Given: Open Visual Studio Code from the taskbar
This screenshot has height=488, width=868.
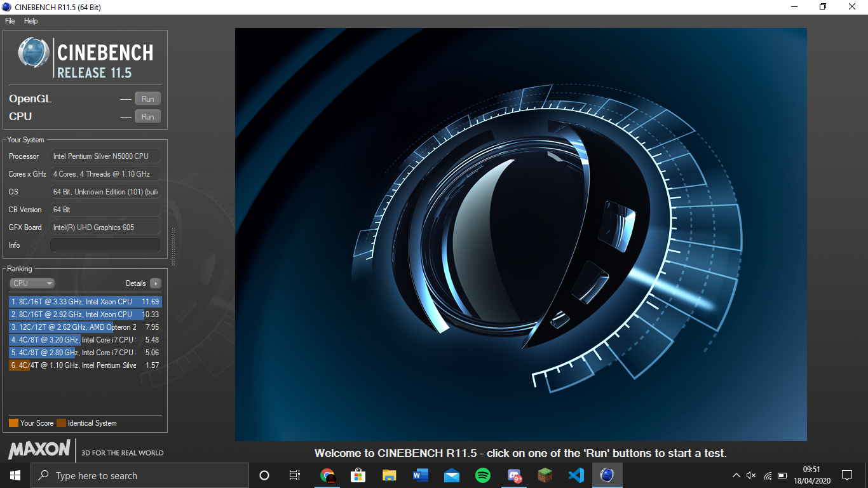Looking at the screenshot, I should (576, 475).
